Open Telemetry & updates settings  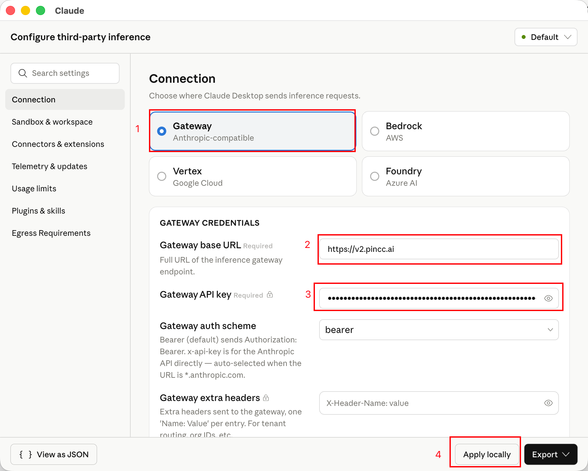[x=65, y=166]
